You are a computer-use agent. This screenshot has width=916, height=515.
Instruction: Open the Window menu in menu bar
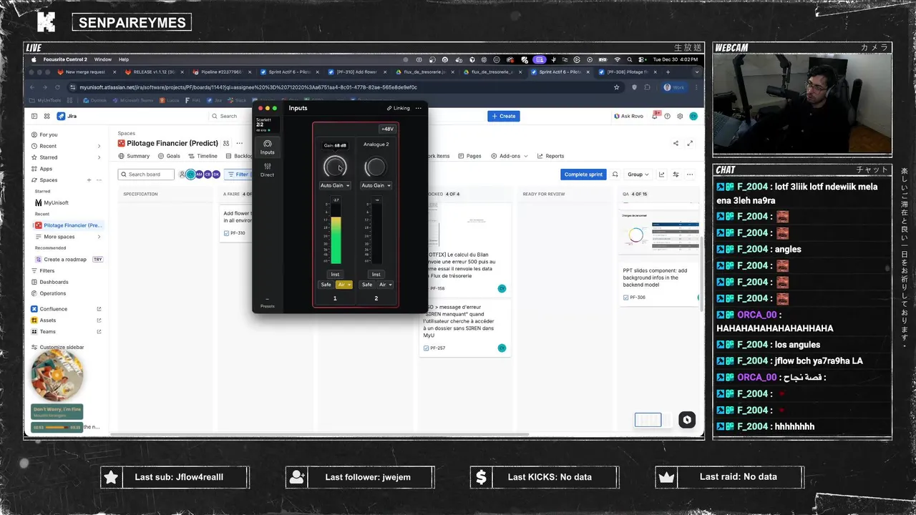103,59
